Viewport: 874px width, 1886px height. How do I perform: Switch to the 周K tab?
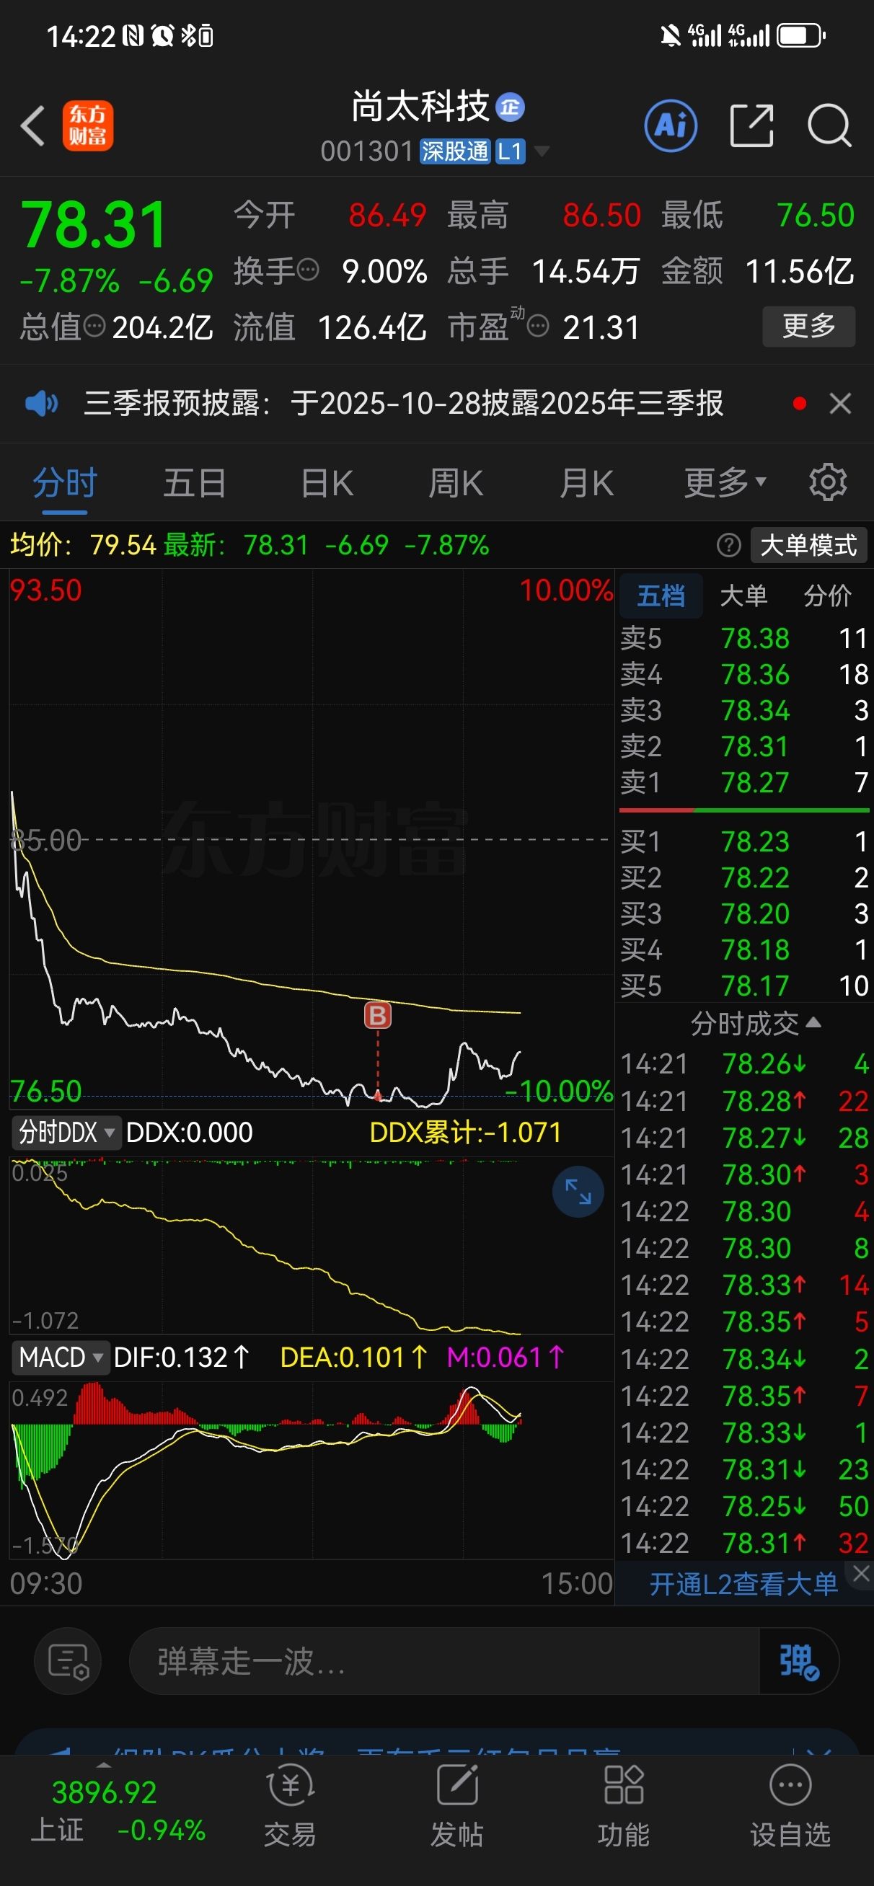pos(455,482)
